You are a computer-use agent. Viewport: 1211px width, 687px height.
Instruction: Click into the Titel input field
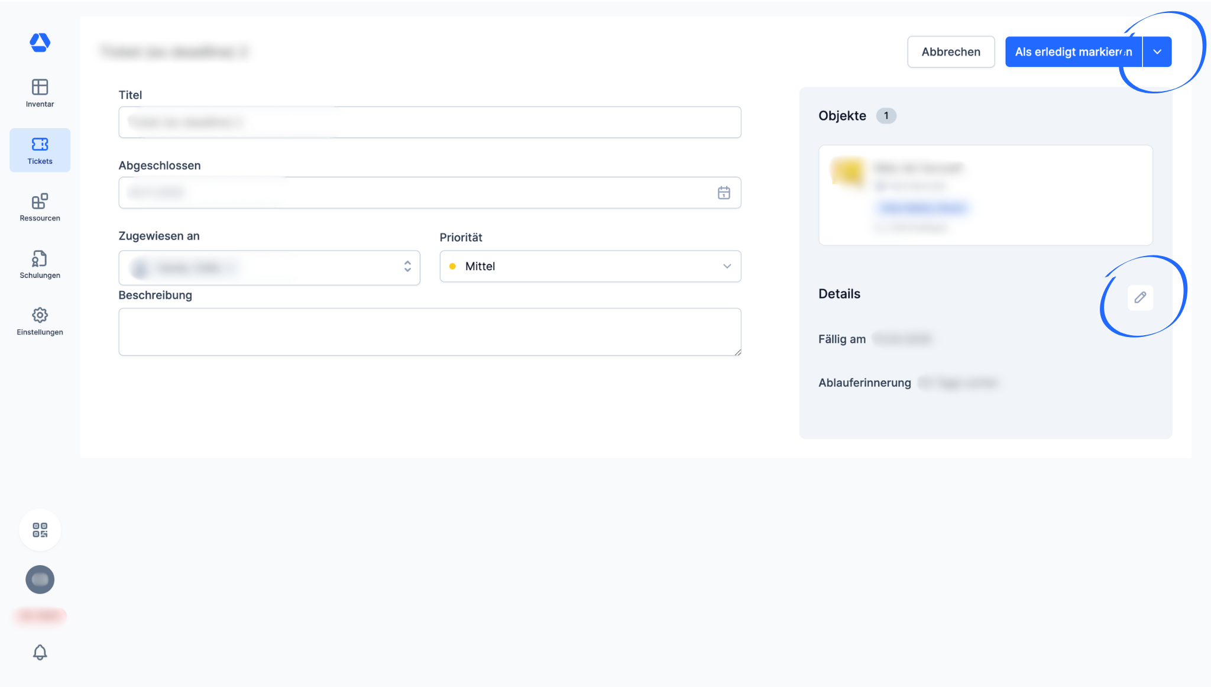click(429, 122)
